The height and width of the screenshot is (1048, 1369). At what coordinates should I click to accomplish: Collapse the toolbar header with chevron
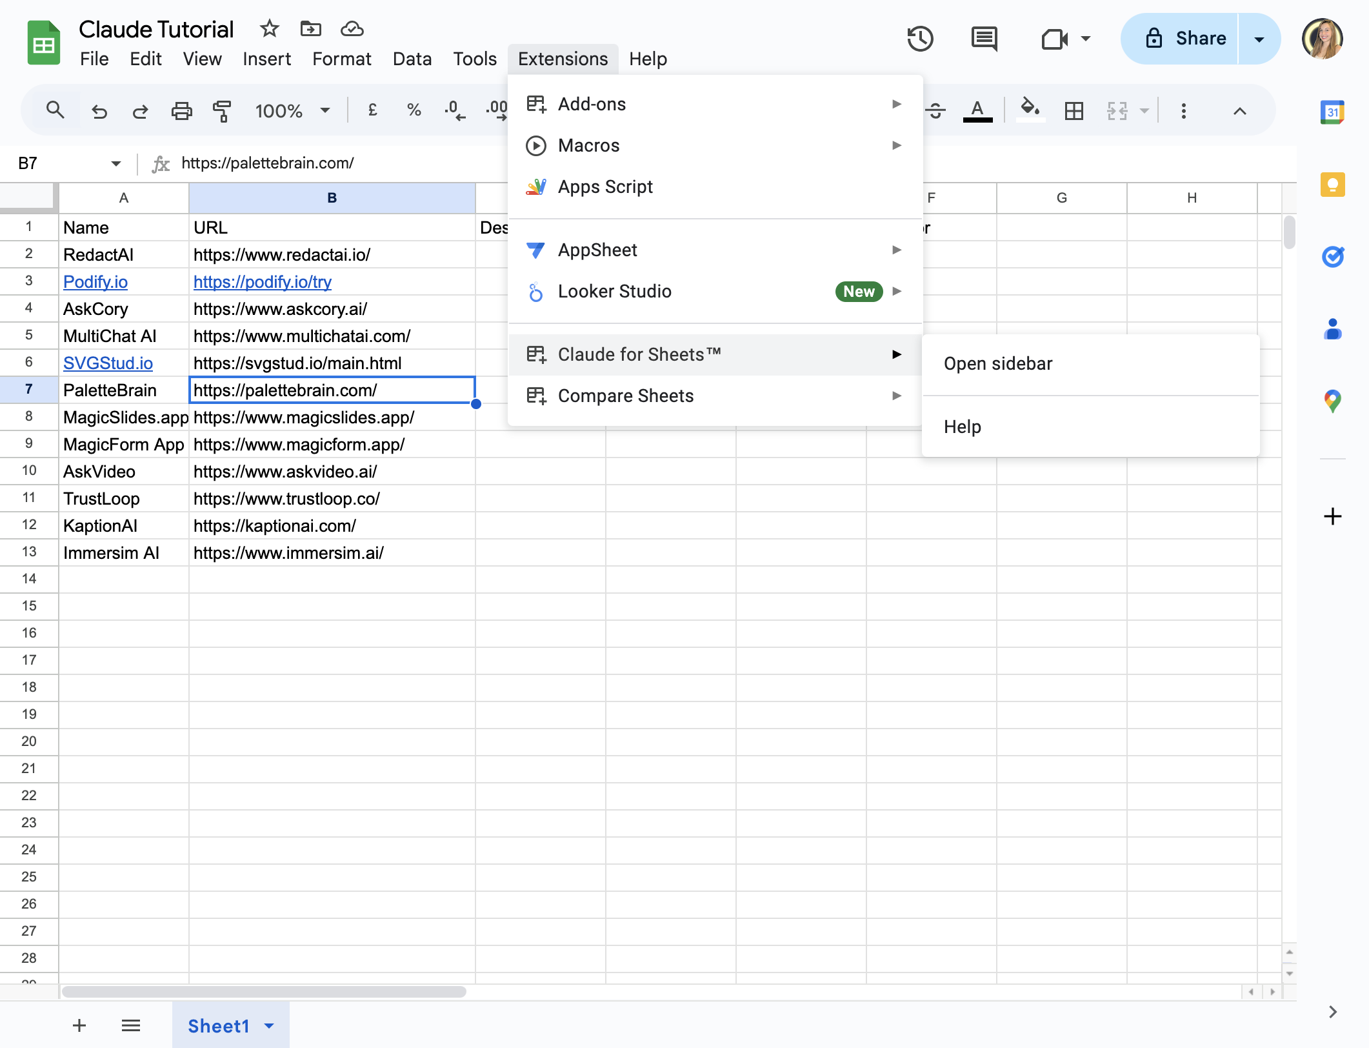tap(1239, 111)
